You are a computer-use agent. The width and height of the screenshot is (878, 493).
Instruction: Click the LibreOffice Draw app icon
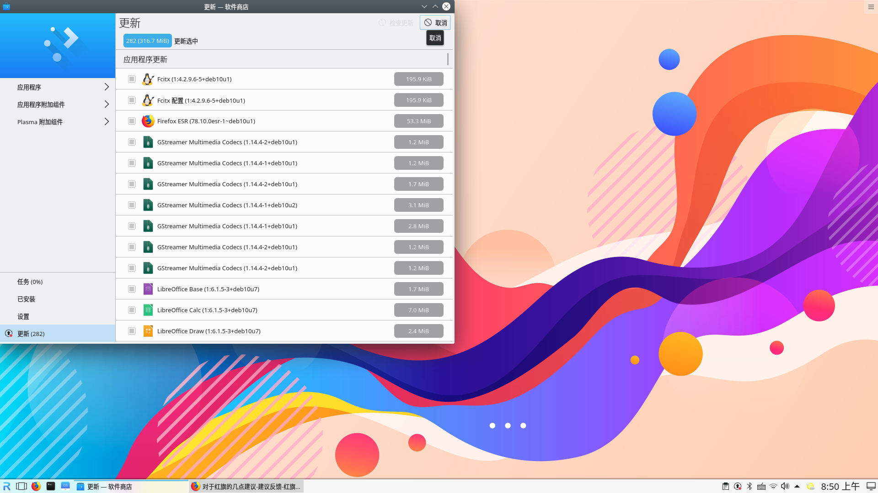[x=148, y=331]
